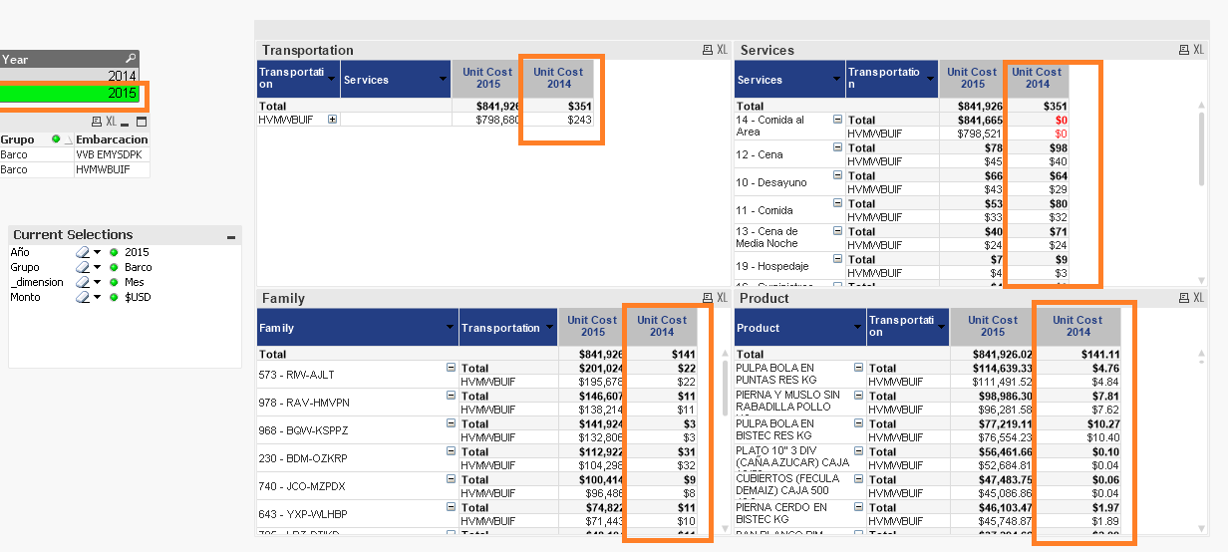
Task: Collapse 12 - Cena service row
Action: click(837, 146)
